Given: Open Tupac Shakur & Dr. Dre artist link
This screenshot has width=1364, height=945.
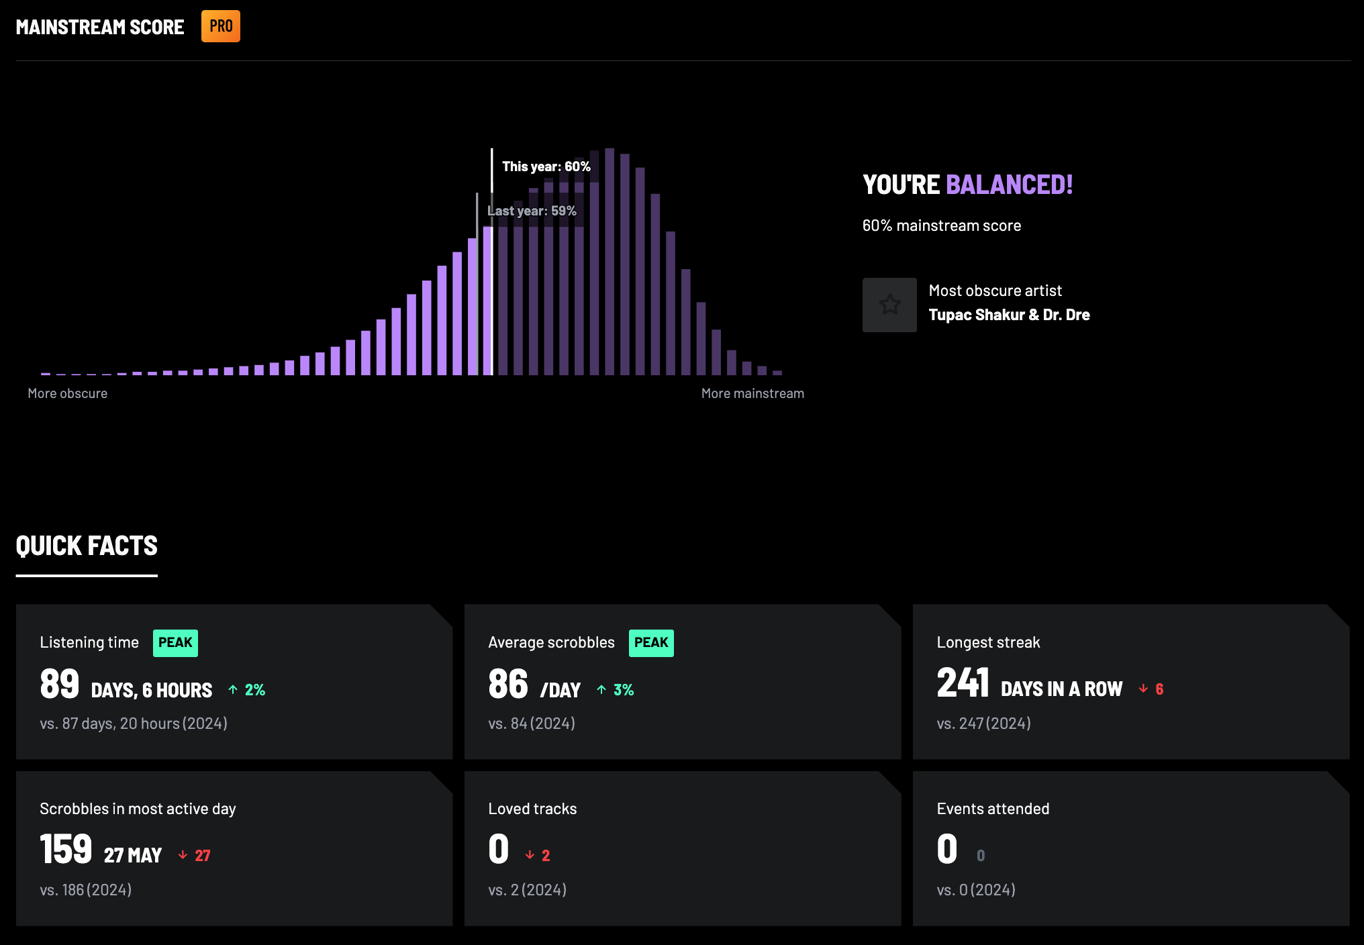Looking at the screenshot, I should tap(1009, 315).
